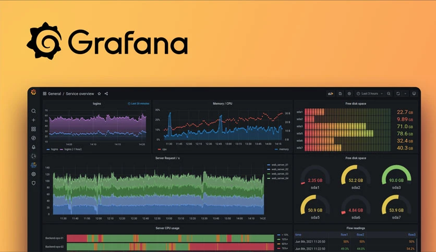
Task: Open the Flow readings panel title menu
Action: tap(356, 228)
